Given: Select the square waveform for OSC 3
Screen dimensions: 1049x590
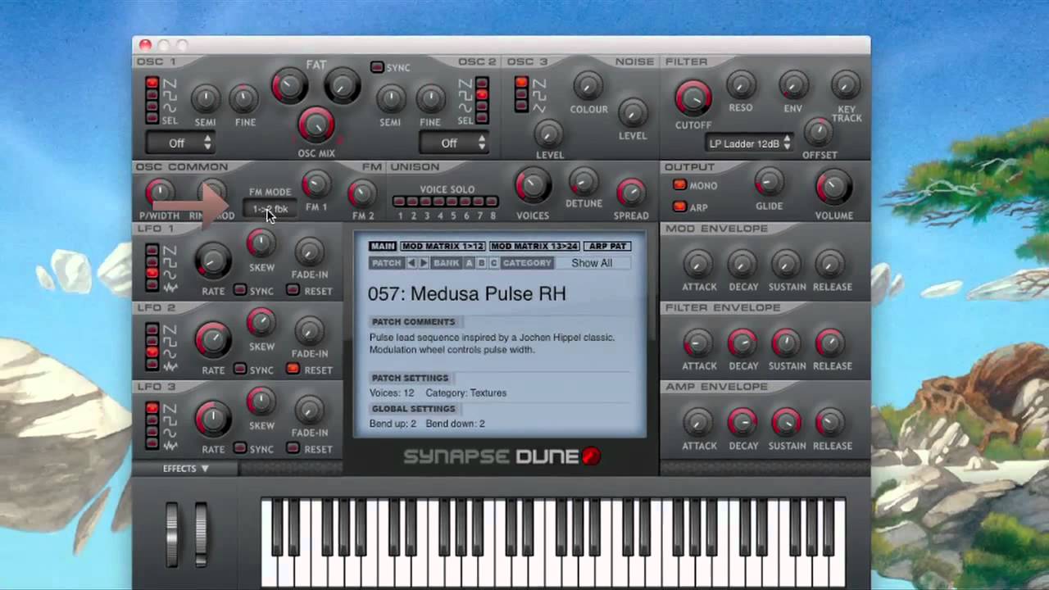Looking at the screenshot, I should click(522, 95).
